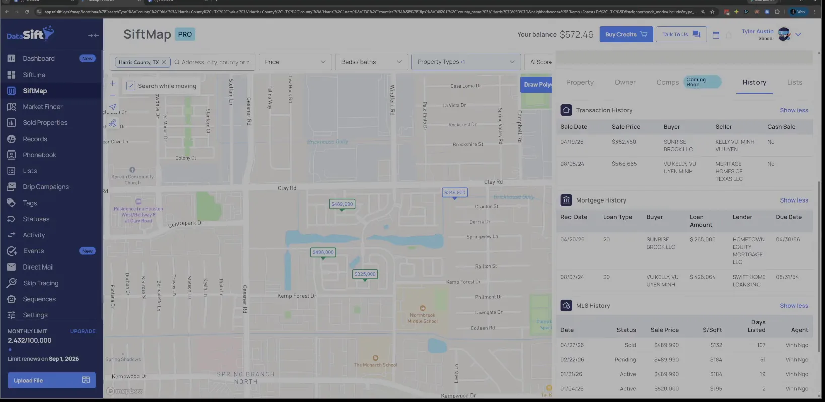This screenshot has height=402, width=825.
Task: Open Sequences in the sidebar
Action: click(39, 299)
